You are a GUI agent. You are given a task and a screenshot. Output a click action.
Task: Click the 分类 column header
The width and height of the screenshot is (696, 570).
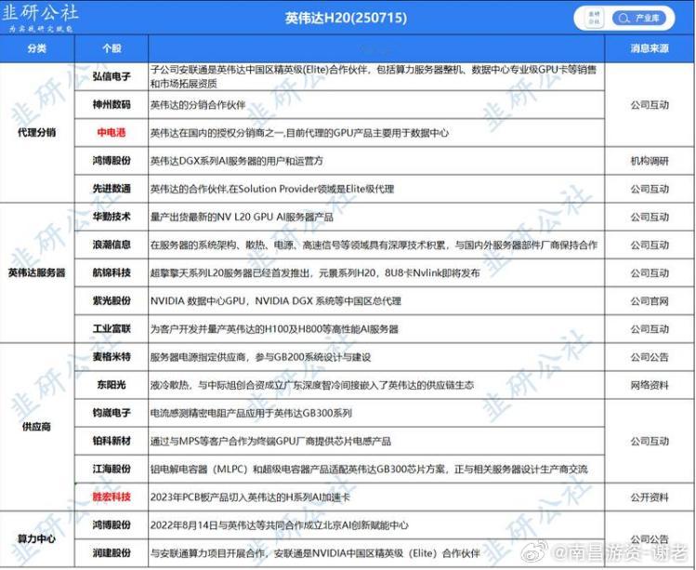[x=37, y=48]
